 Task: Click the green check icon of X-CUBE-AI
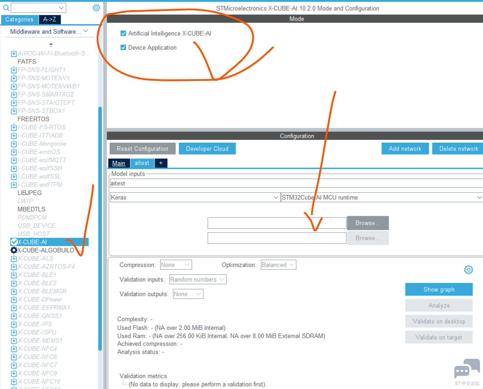point(14,242)
